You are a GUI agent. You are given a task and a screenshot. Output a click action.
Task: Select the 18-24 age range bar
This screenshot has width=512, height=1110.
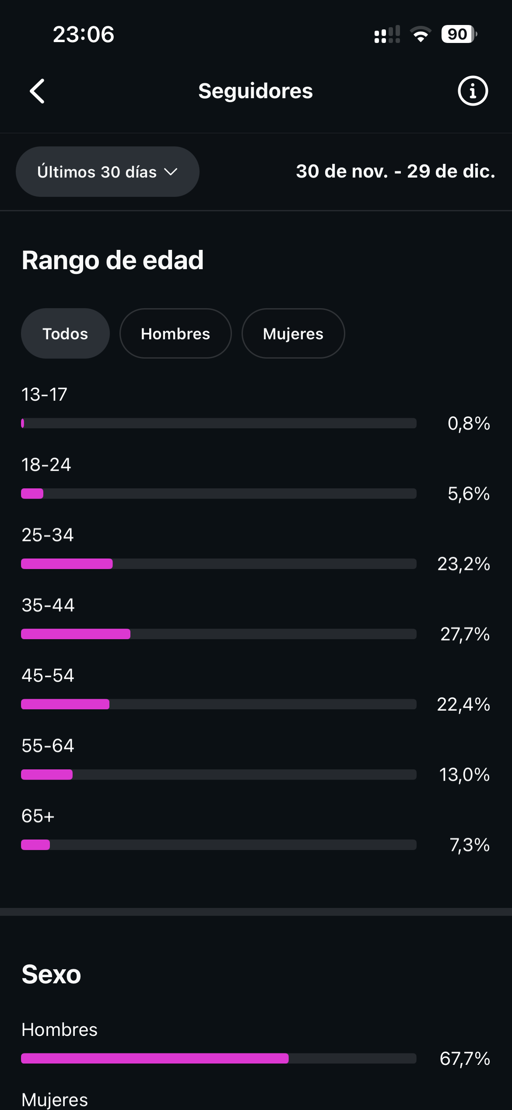click(219, 494)
